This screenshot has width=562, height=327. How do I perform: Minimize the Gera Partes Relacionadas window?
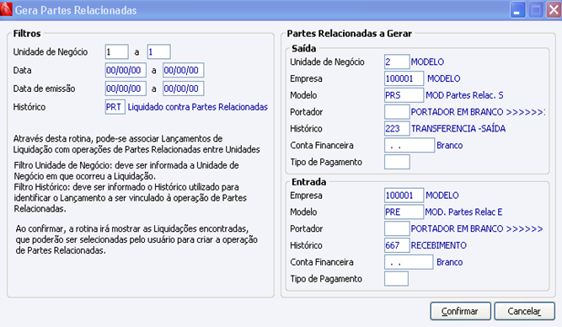[x=517, y=9]
